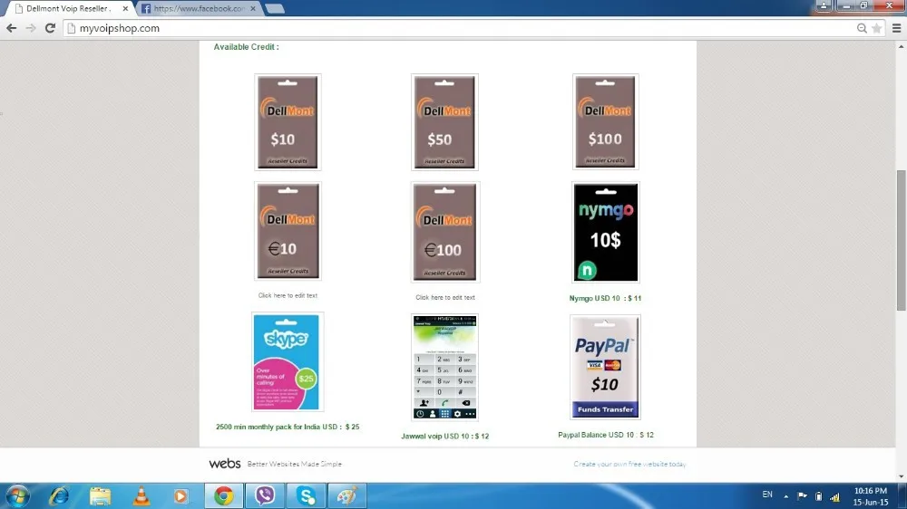Click the browser forward arrow
Viewport: 907px width, 509px height.
[x=31, y=28]
